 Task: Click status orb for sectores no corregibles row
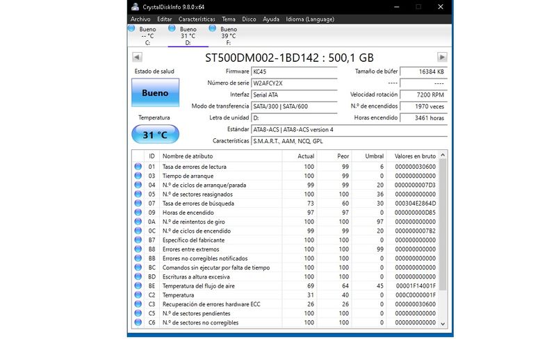click(138, 322)
